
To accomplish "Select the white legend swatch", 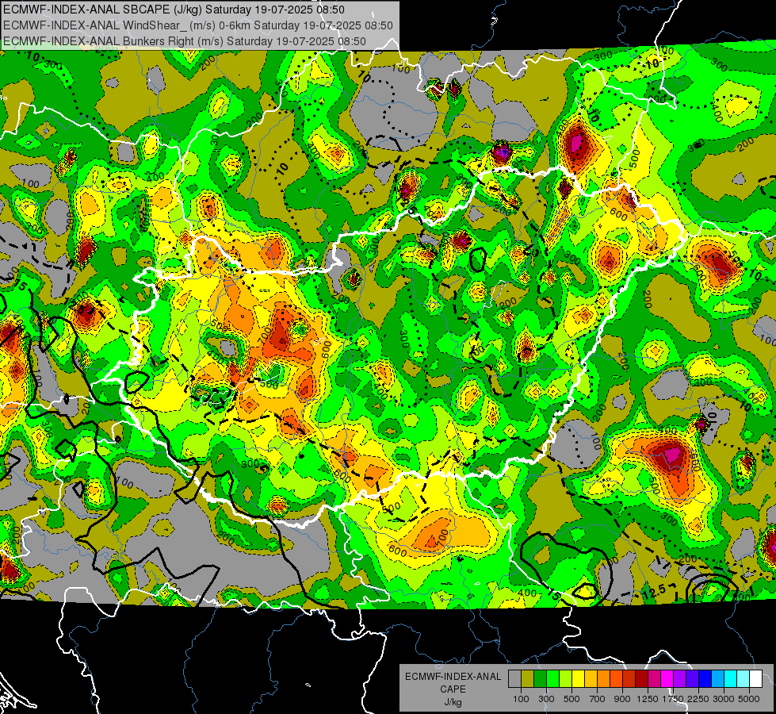I will tap(756, 679).
